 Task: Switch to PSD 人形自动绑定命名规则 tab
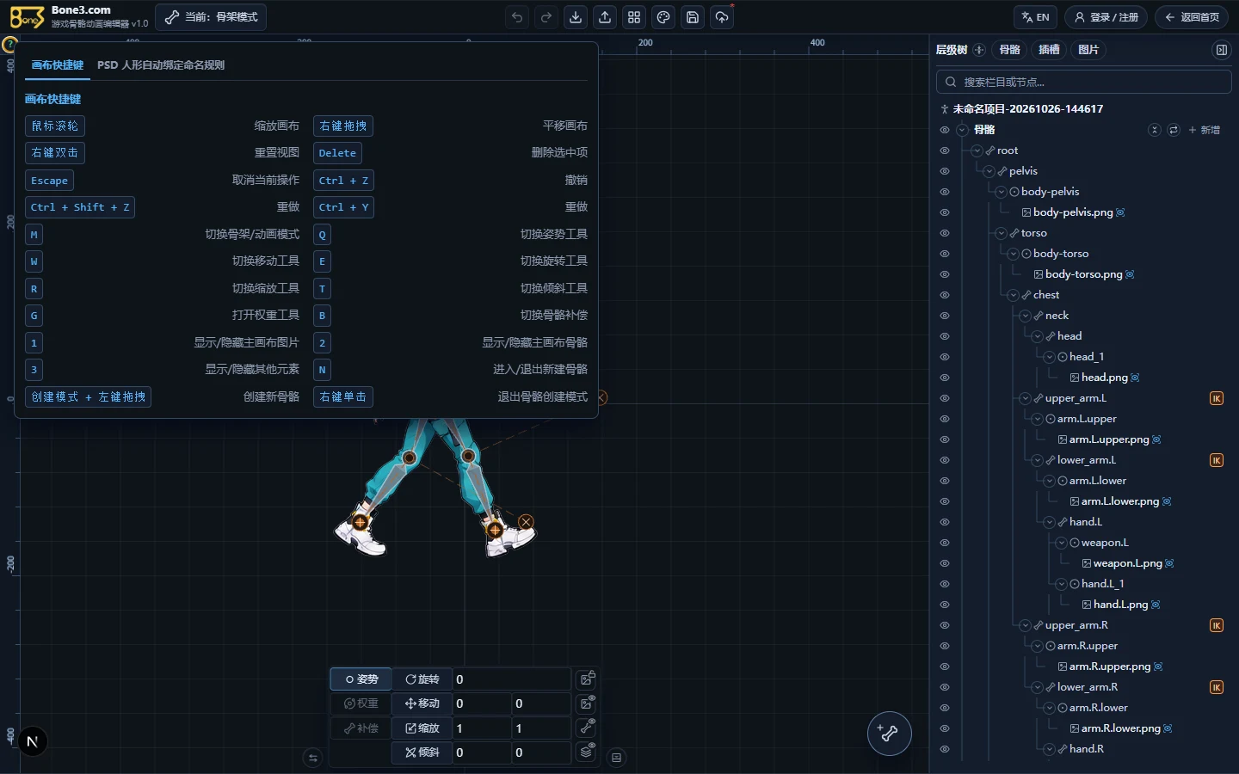tap(161, 65)
